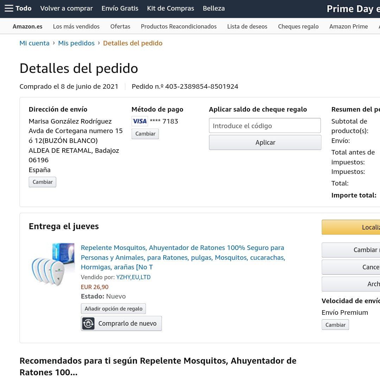Open the hamburger Todo menu icon
The width and height of the screenshot is (380, 382).
click(x=9, y=8)
